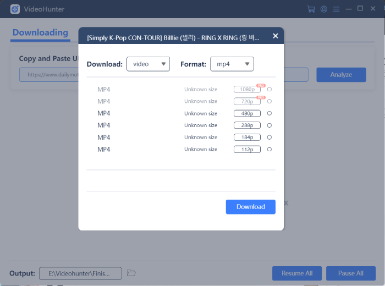Click the Resume All button
Viewport: 385px width, 286px height.
[x=297, y=273]
